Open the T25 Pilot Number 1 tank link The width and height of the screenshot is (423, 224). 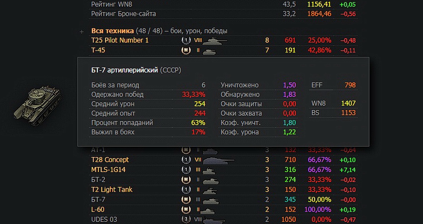point(120,40)
